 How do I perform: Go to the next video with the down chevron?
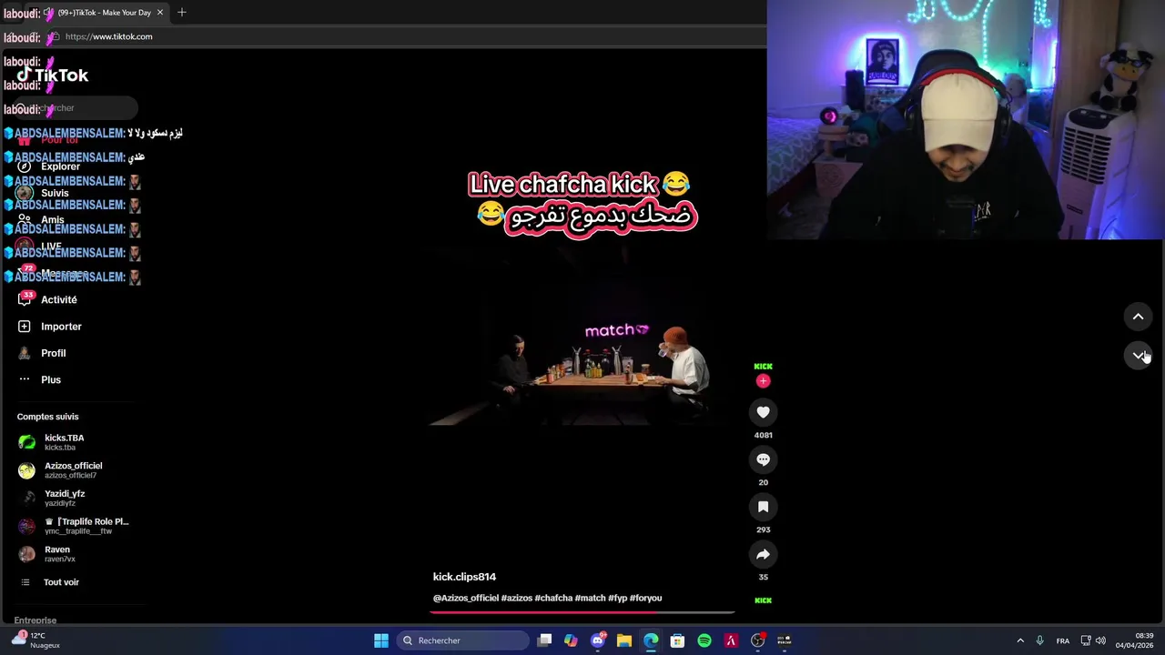point(1138,356)
